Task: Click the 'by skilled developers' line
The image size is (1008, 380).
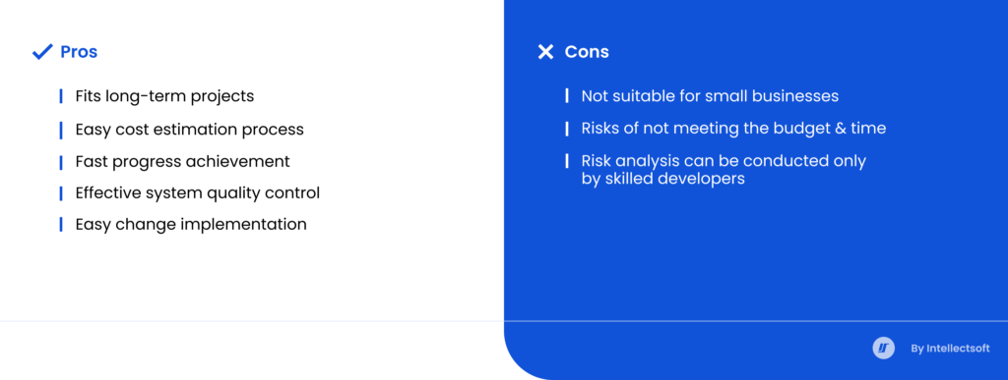Action: click(662, 178)
